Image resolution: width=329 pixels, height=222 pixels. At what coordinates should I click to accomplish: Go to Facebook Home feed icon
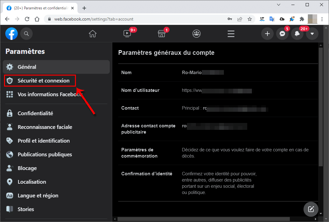(x=93, y=34)
